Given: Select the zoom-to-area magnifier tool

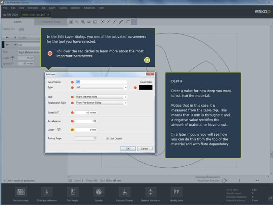Looking at the screenshot, I should pos(71,22).
